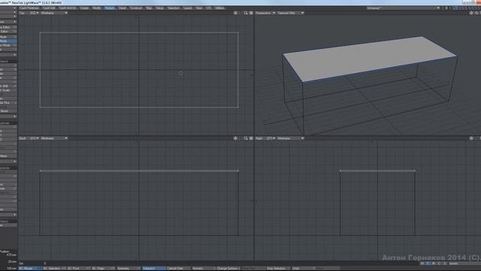
Task: Set action center to AC: Pivot
Action: pos(78,268)
